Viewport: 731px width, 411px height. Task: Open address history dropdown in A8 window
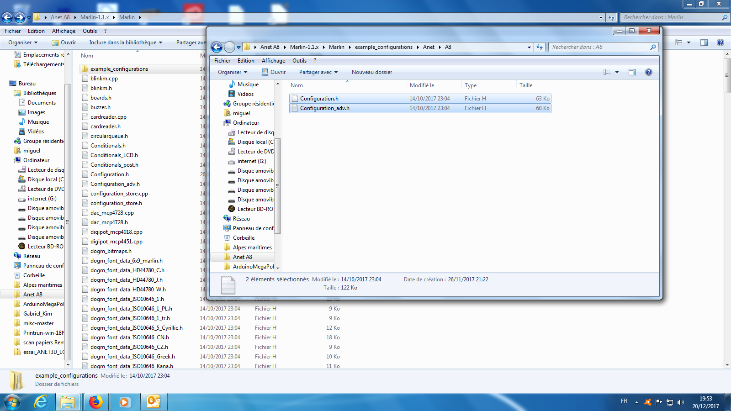[x=529, y=47]
